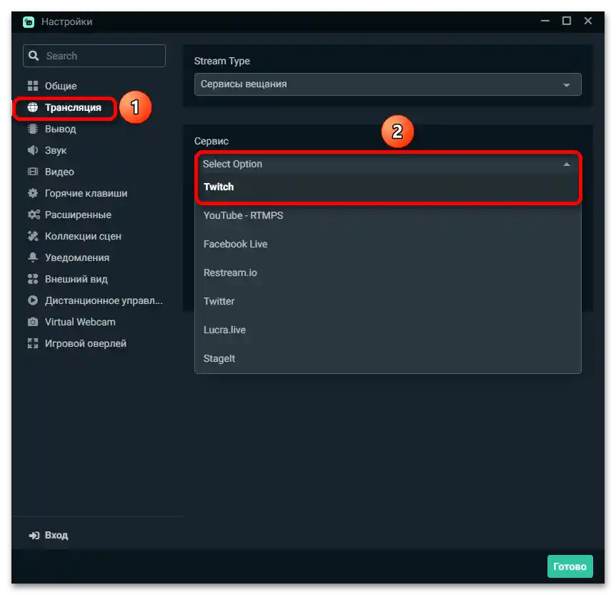Image resolution: width=616 pixels, height=595 pixels.
Task: Click the Сервис dropdown up arrow
Action: click(x=566, y=164)
